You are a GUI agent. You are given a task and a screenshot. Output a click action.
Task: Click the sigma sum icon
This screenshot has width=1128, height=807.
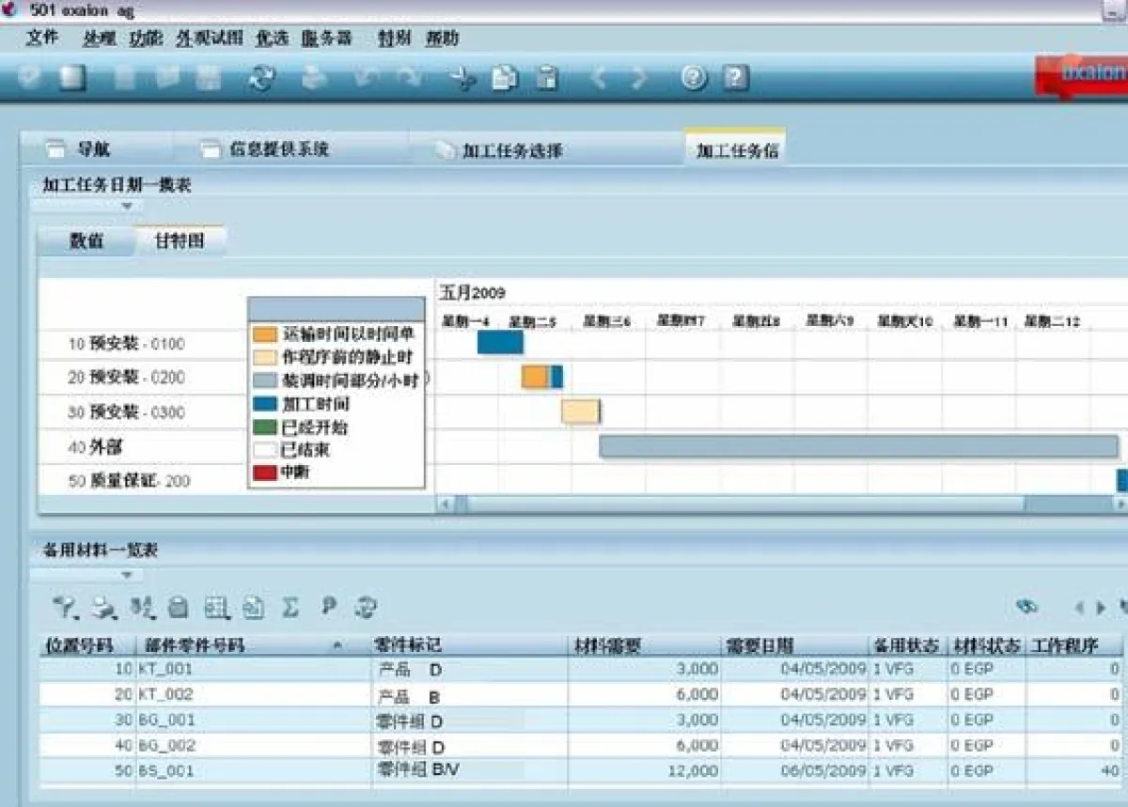(x=290, y=608)
